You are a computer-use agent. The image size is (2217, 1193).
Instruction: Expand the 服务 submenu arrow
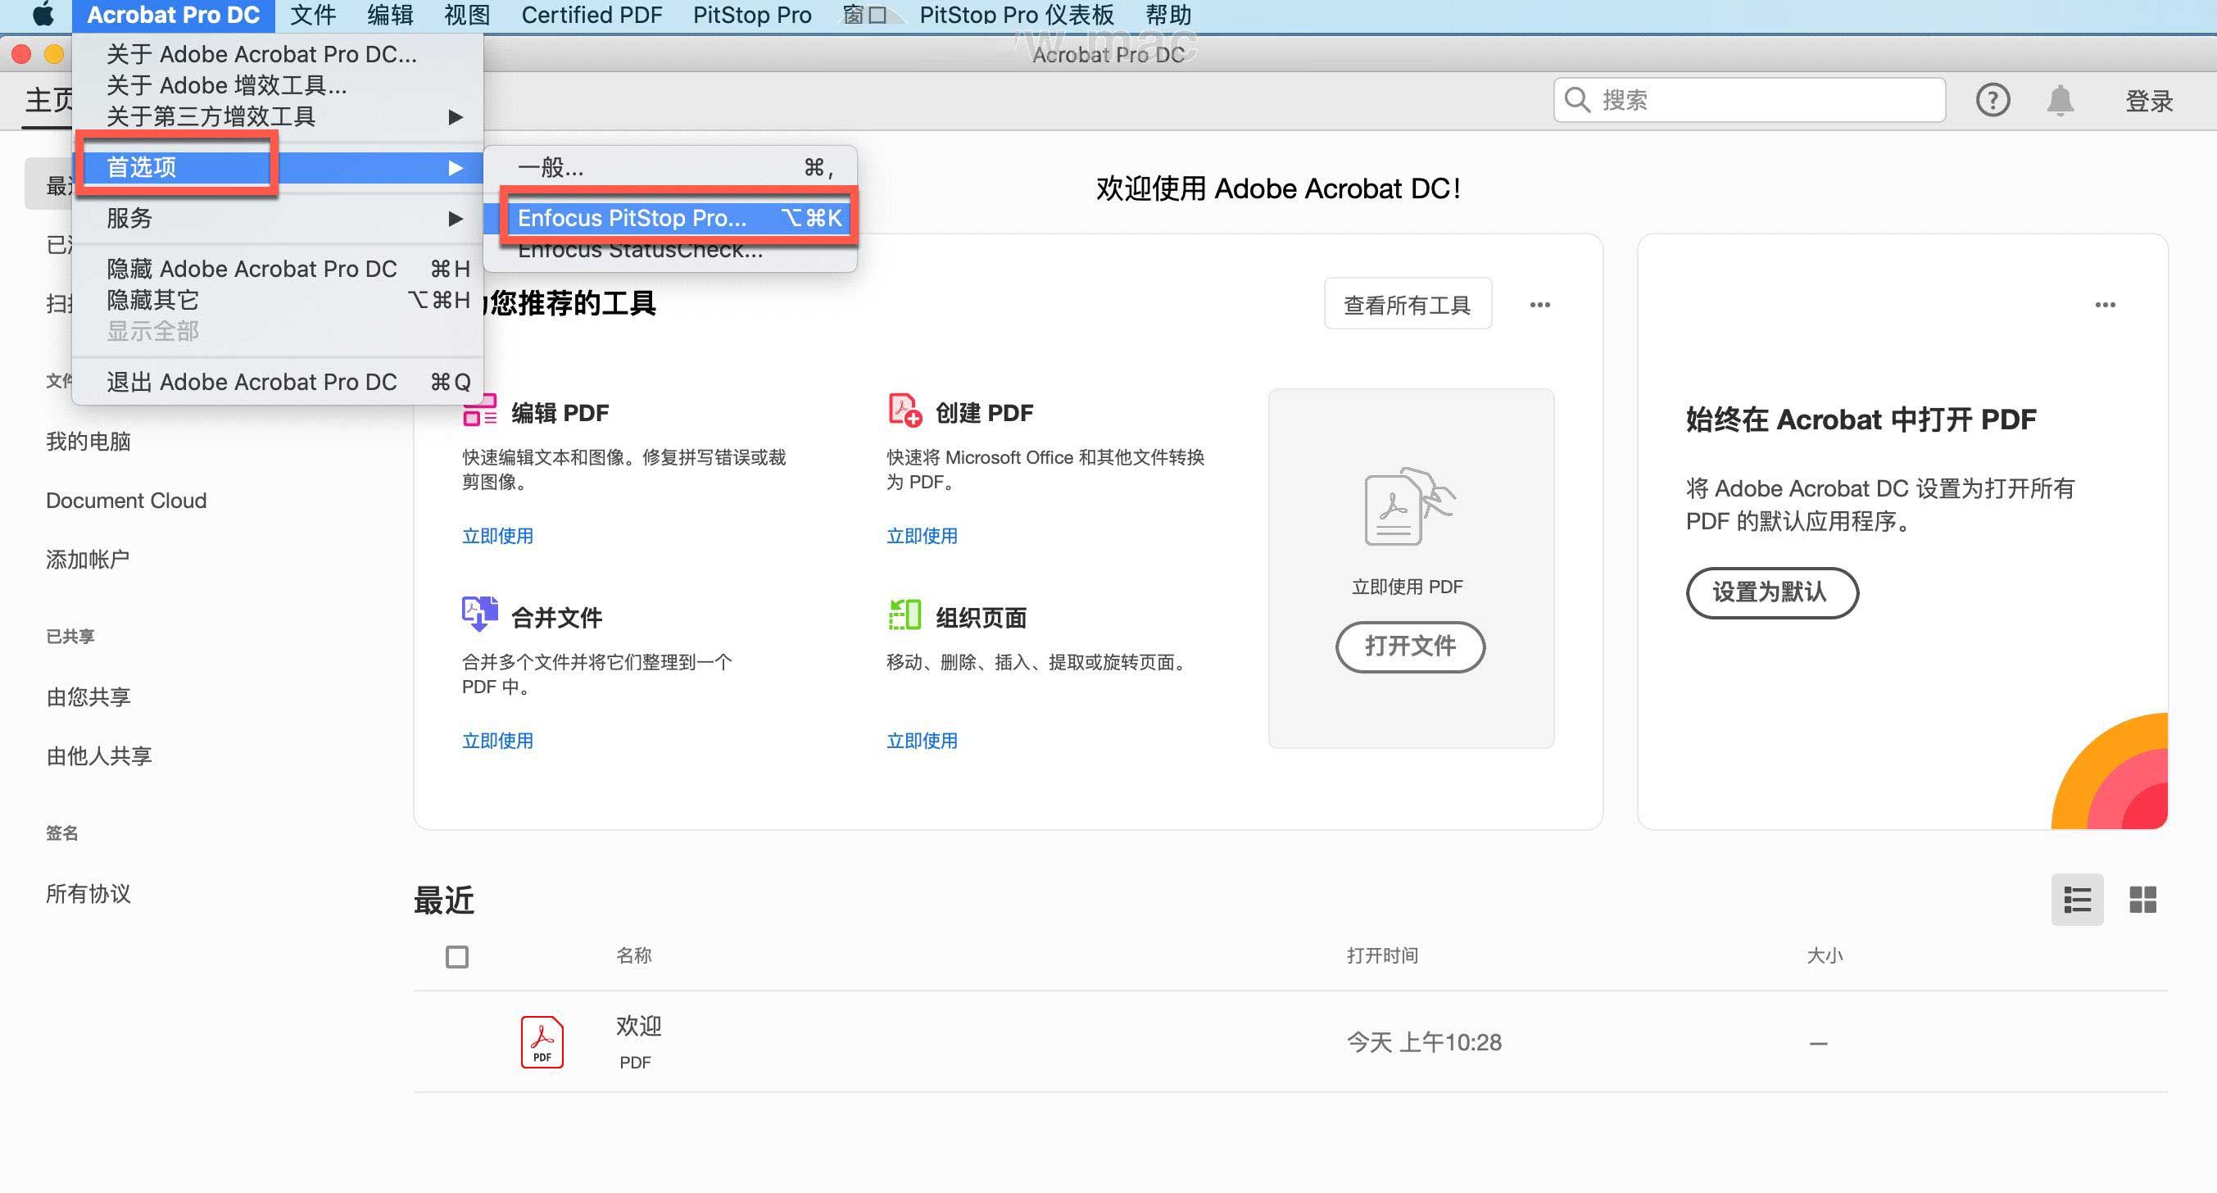tap(456, 219)
